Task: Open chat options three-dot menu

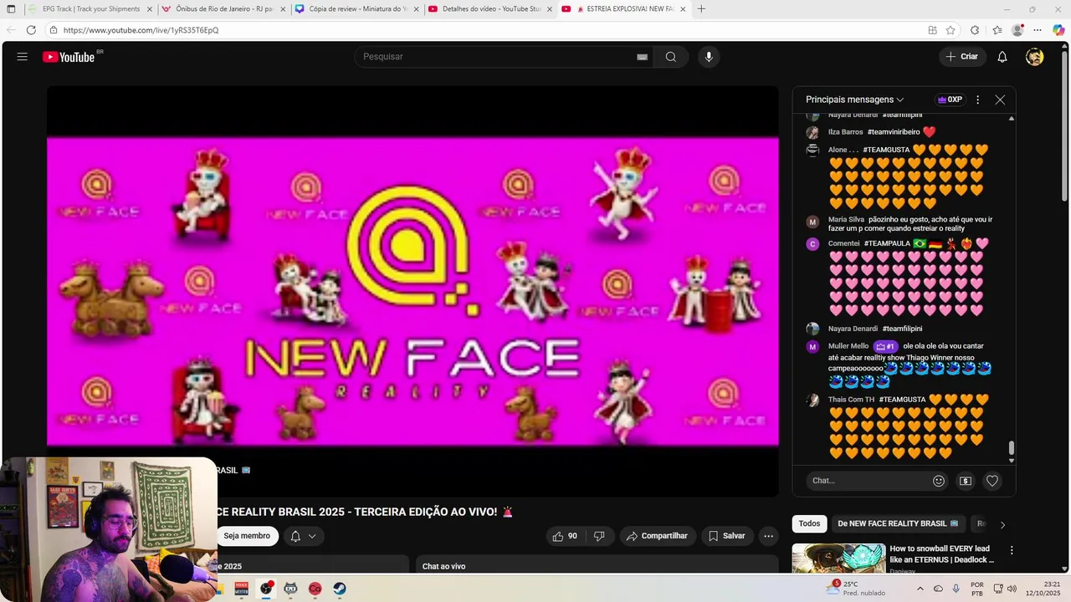Action: pos(977,99)
